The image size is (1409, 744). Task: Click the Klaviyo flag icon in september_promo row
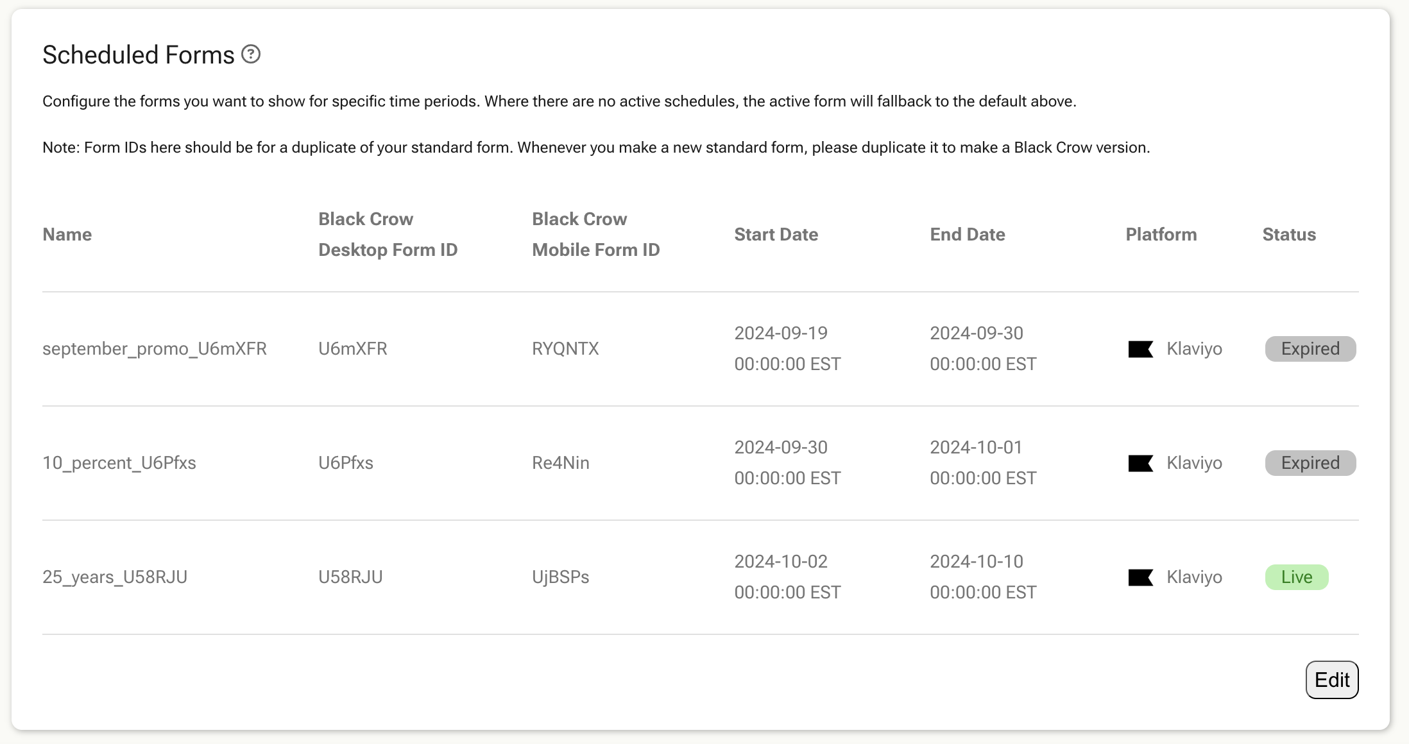tap(1141, 349)
